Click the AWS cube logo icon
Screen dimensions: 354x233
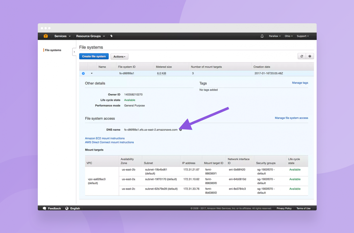pos(46,36)
